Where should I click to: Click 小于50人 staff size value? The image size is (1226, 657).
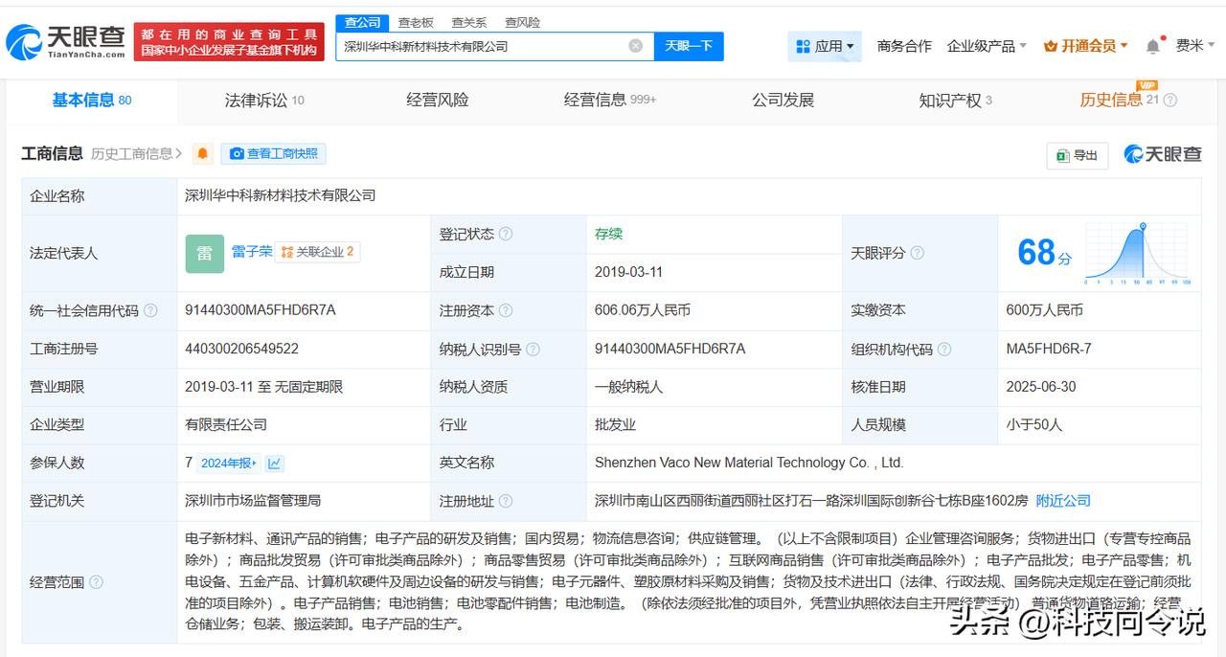coord(1034,424)
